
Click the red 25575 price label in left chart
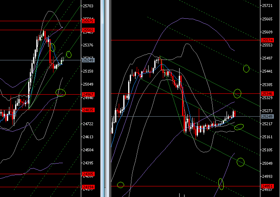[x=88, y=21]
